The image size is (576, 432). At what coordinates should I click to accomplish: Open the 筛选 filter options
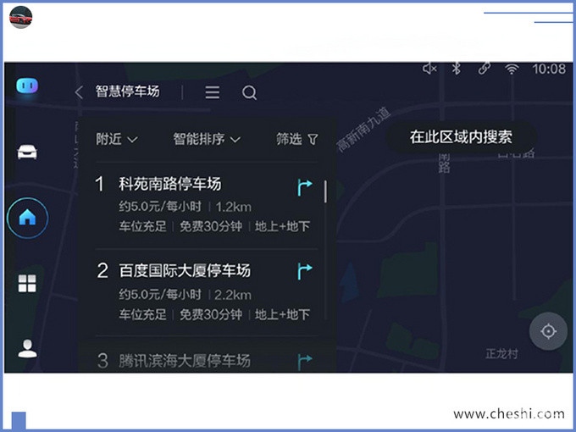pos(297,139)
